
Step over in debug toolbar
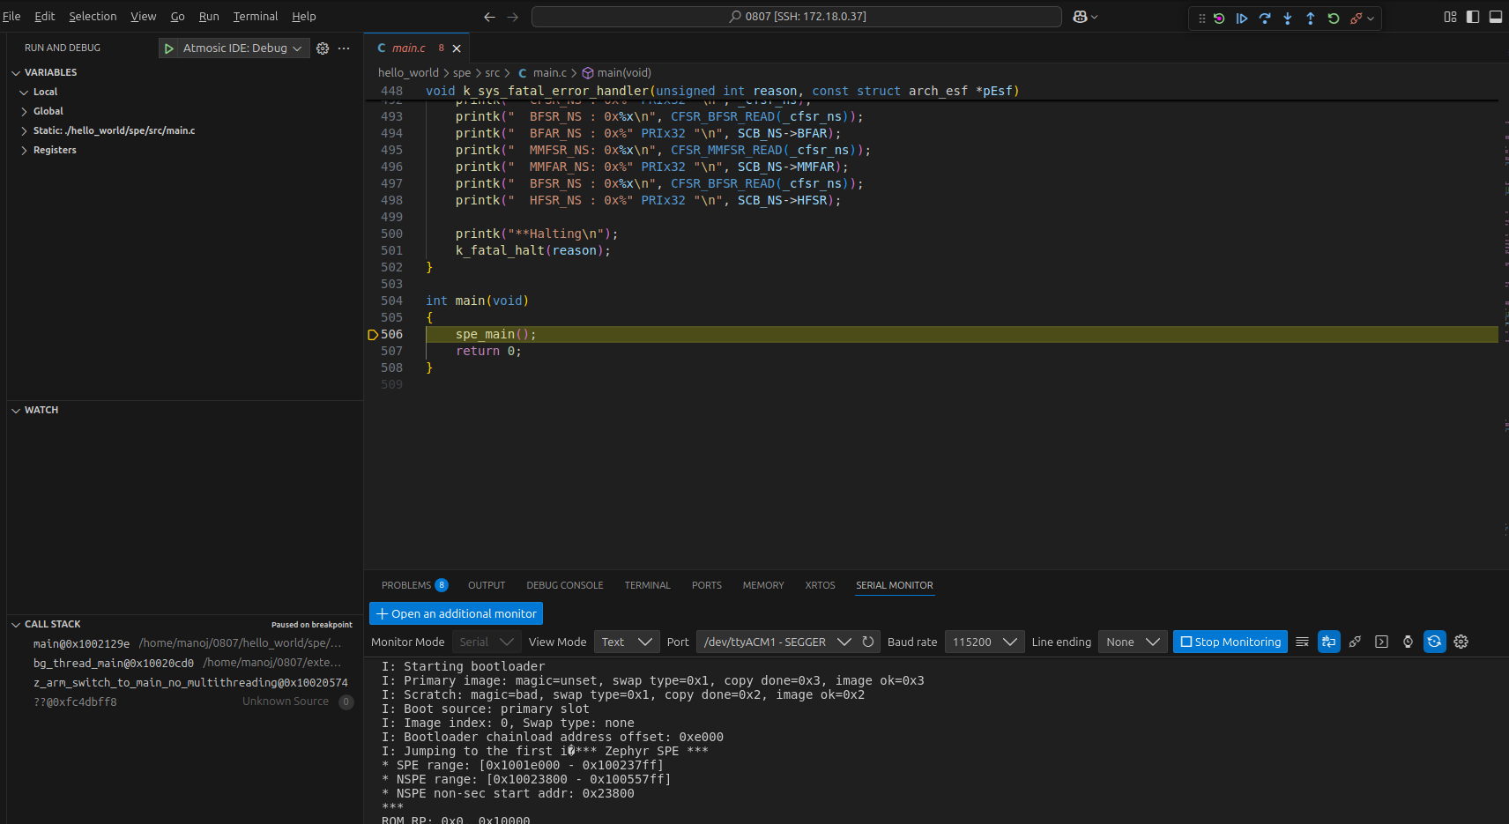[1265, 18]
